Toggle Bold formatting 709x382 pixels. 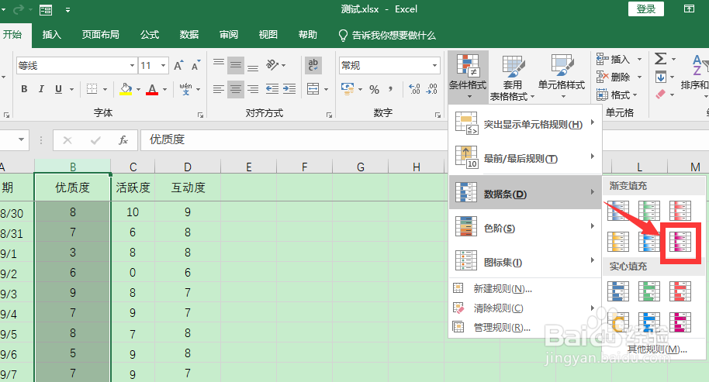tap(24, 89)
